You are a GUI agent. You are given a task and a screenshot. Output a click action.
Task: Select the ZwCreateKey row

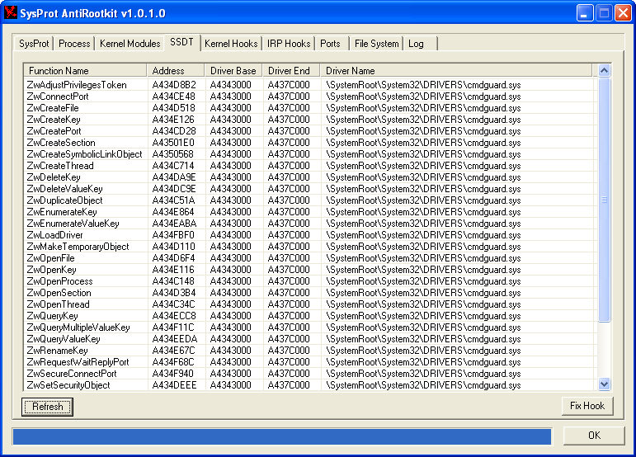(309, 120)
